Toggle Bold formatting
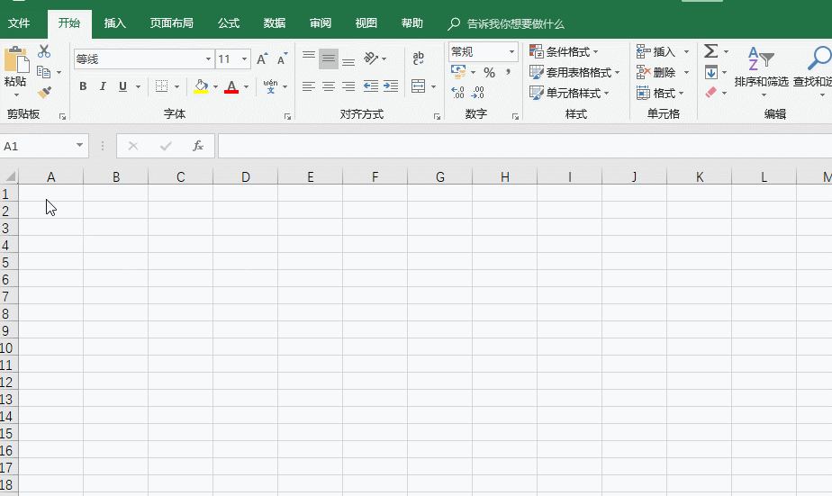 [x=83, y=86]
